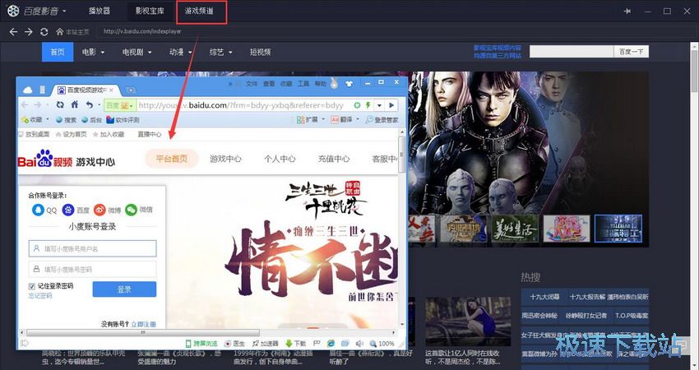699x370 pixels.
Task: Focus the Baidu search box in the player
Action: tap(572, 52)
